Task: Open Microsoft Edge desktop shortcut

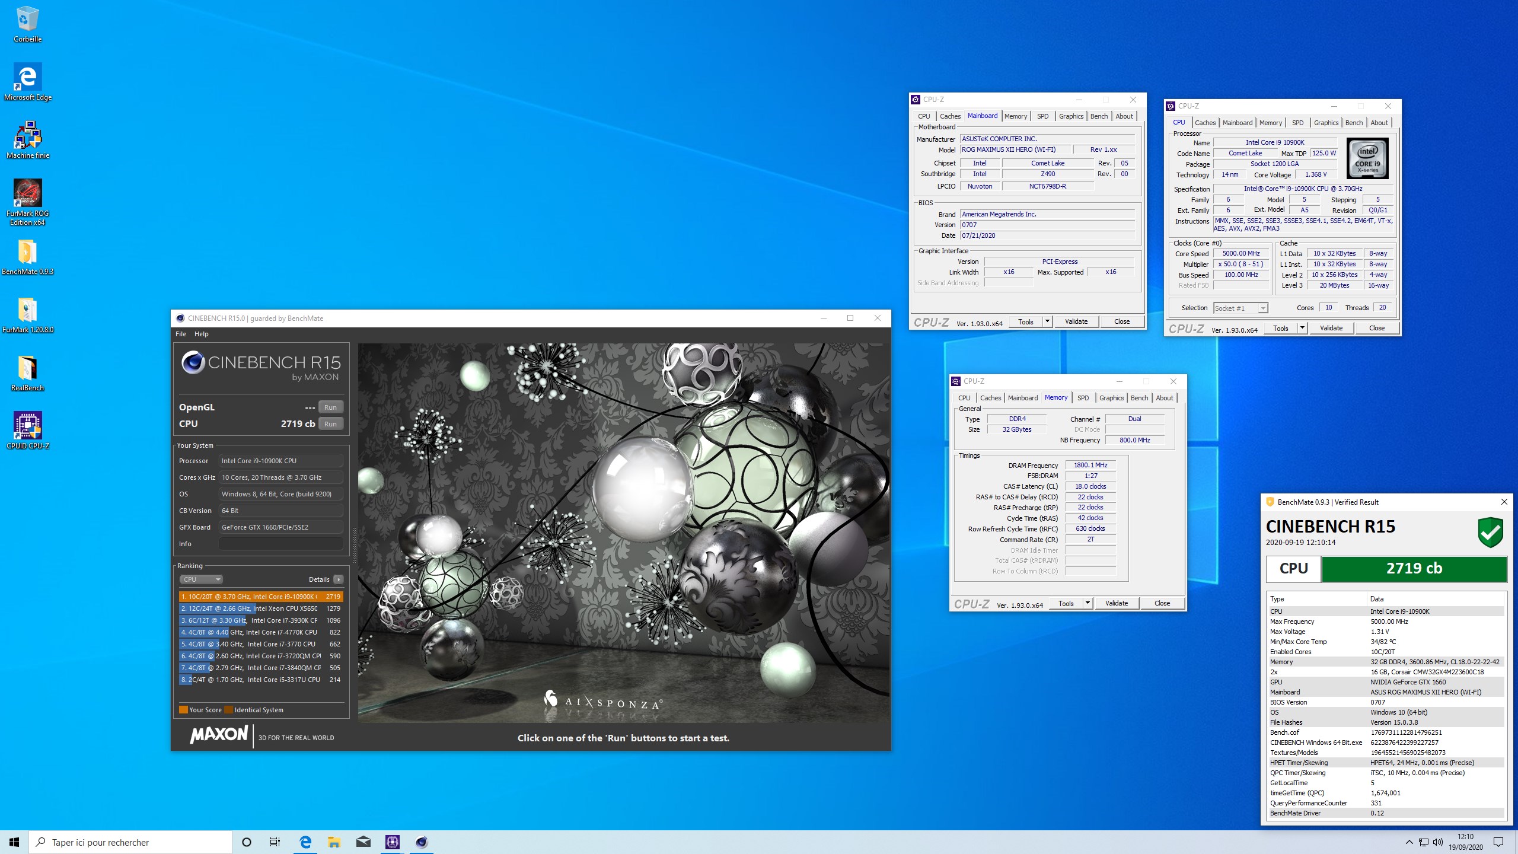Action: point(27,82)
